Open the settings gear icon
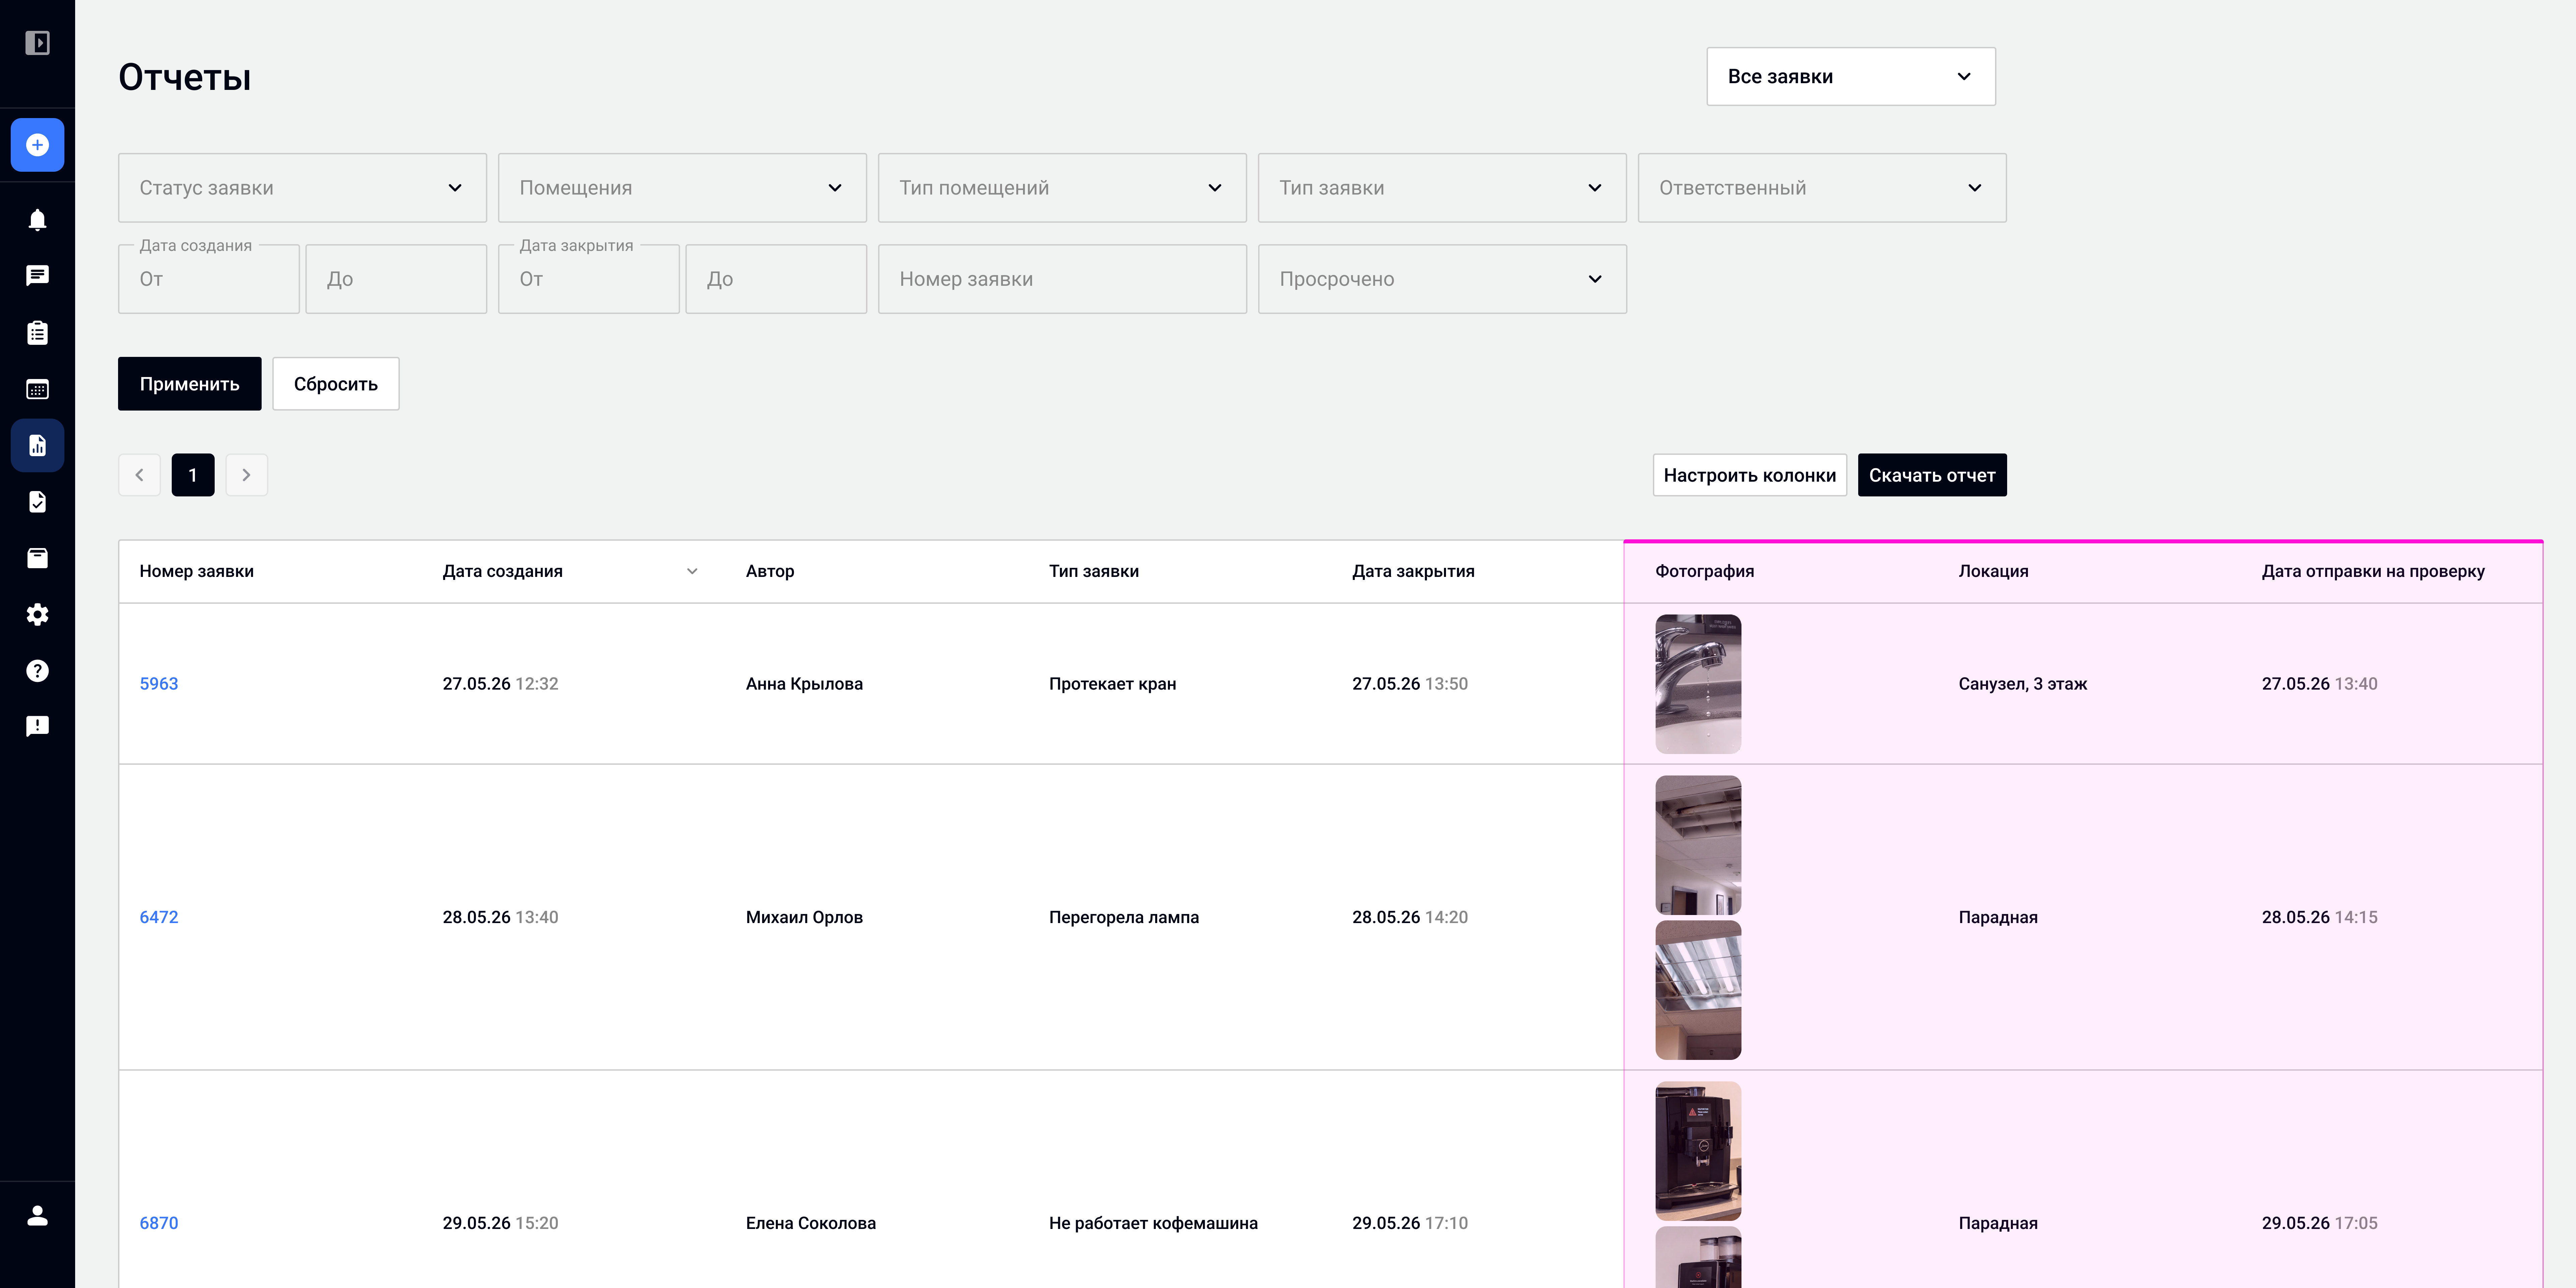2576x1288 pixels. (x=37, y=614)
